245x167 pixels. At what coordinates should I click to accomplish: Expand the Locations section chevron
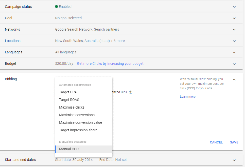pyautogui.click(x=234, y=41)
